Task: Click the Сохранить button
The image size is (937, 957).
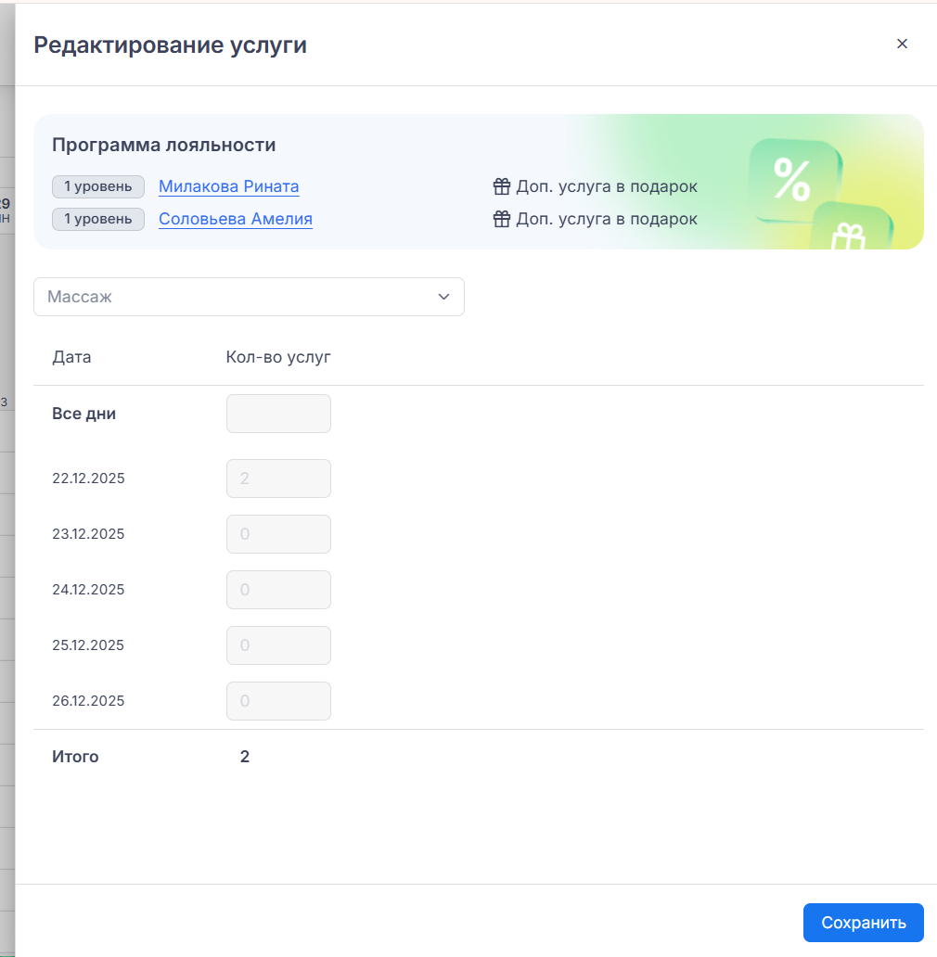Action: point(863,923)
